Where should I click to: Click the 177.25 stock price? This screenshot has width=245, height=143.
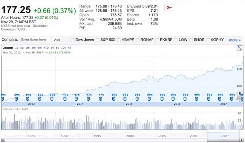(16, 10)
